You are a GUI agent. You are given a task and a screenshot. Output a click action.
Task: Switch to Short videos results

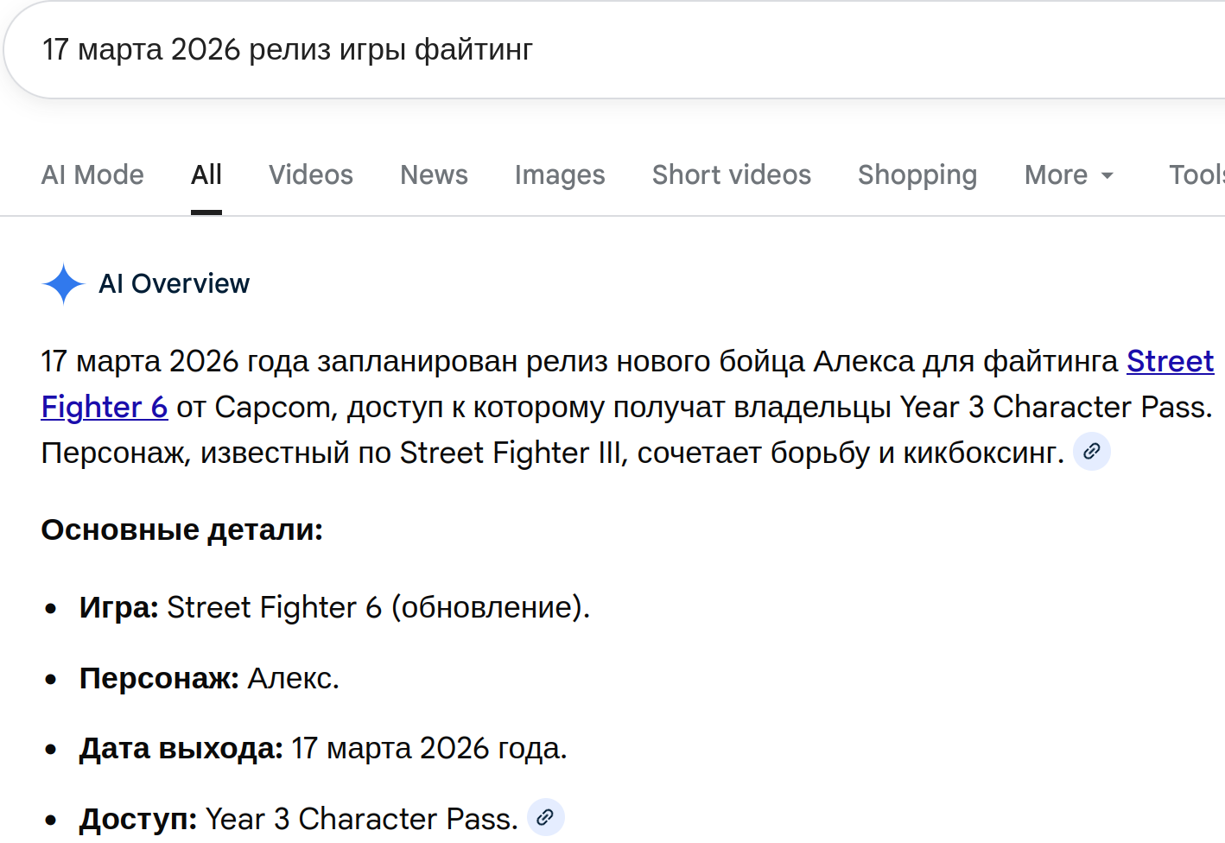[731, 174]
